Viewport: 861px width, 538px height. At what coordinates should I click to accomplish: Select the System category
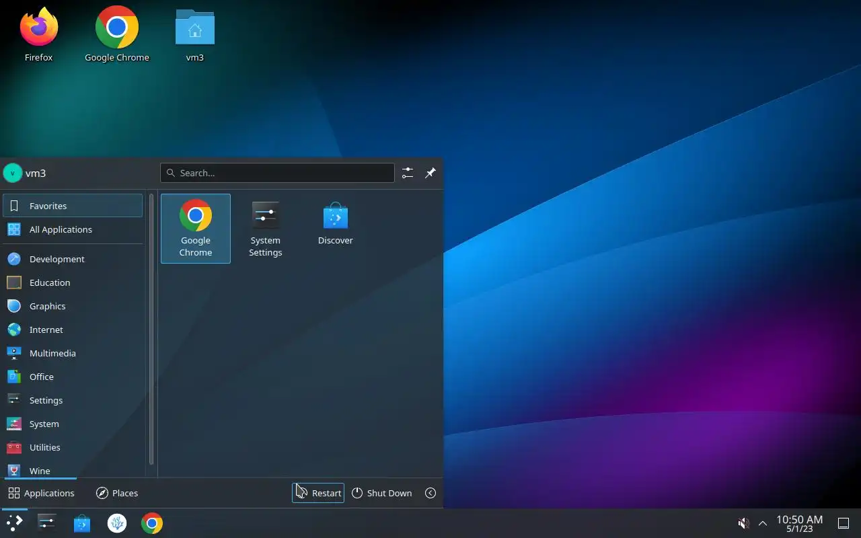(73, 424)
